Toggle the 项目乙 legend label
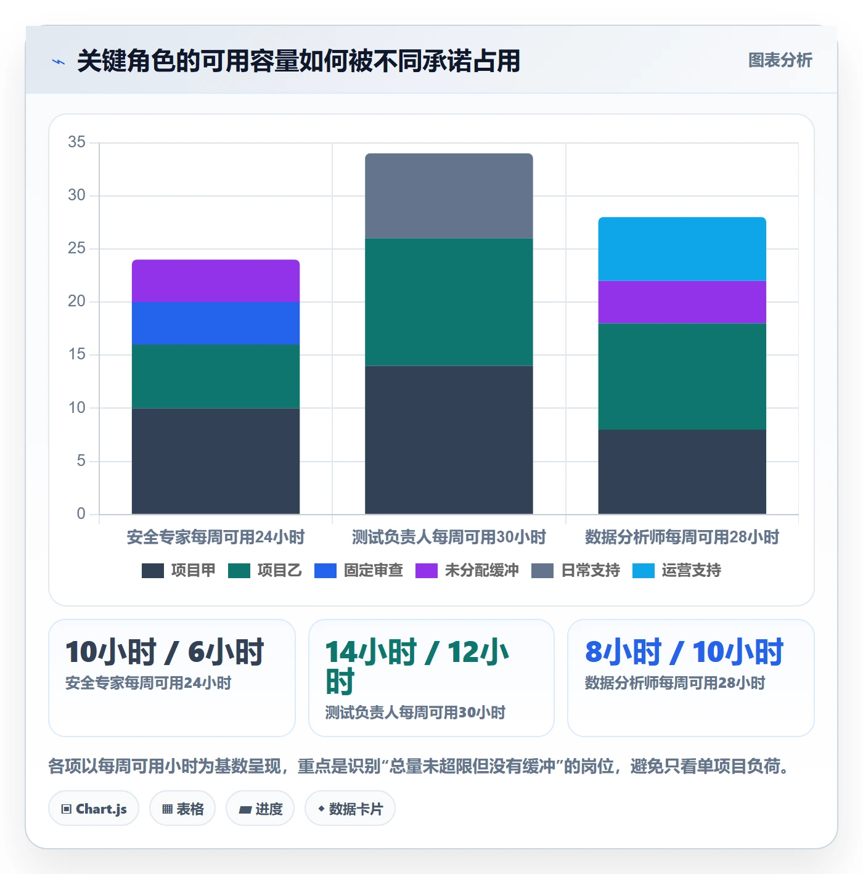This screenshot has height=874, width=863. point(279,570)
